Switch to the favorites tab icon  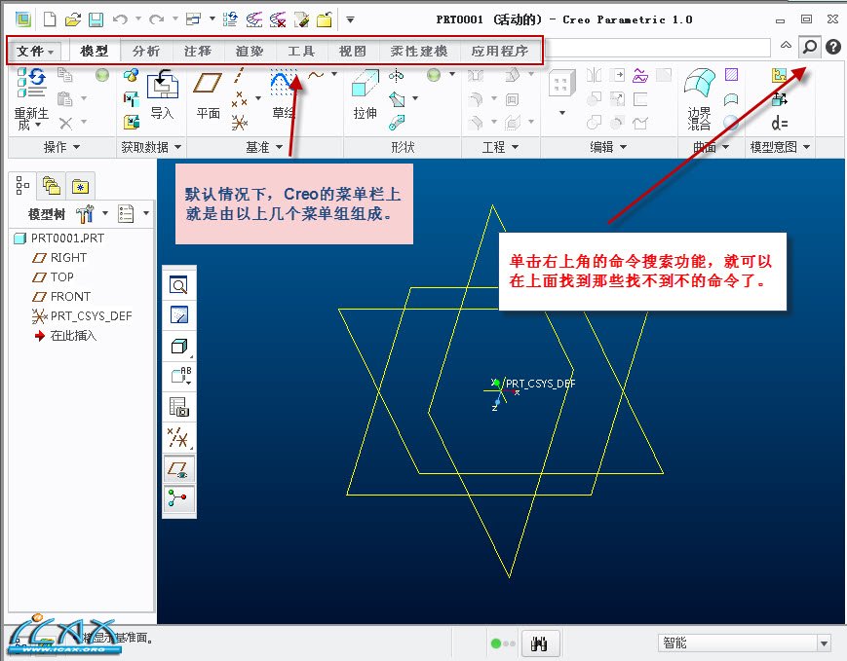(80, 187)
